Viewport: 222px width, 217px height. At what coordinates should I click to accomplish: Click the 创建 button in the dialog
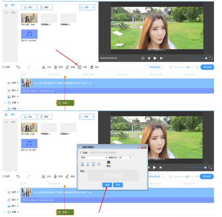click(107, 185)
